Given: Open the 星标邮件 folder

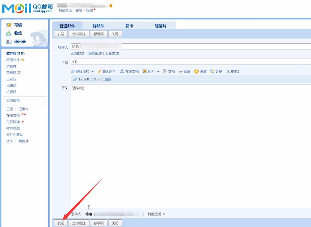Looking at the screenshot, I should [x=13, y=60].
